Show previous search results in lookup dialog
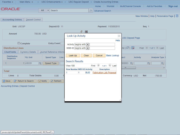This screenshot has width=180, height=135. [x=98, y=65]
